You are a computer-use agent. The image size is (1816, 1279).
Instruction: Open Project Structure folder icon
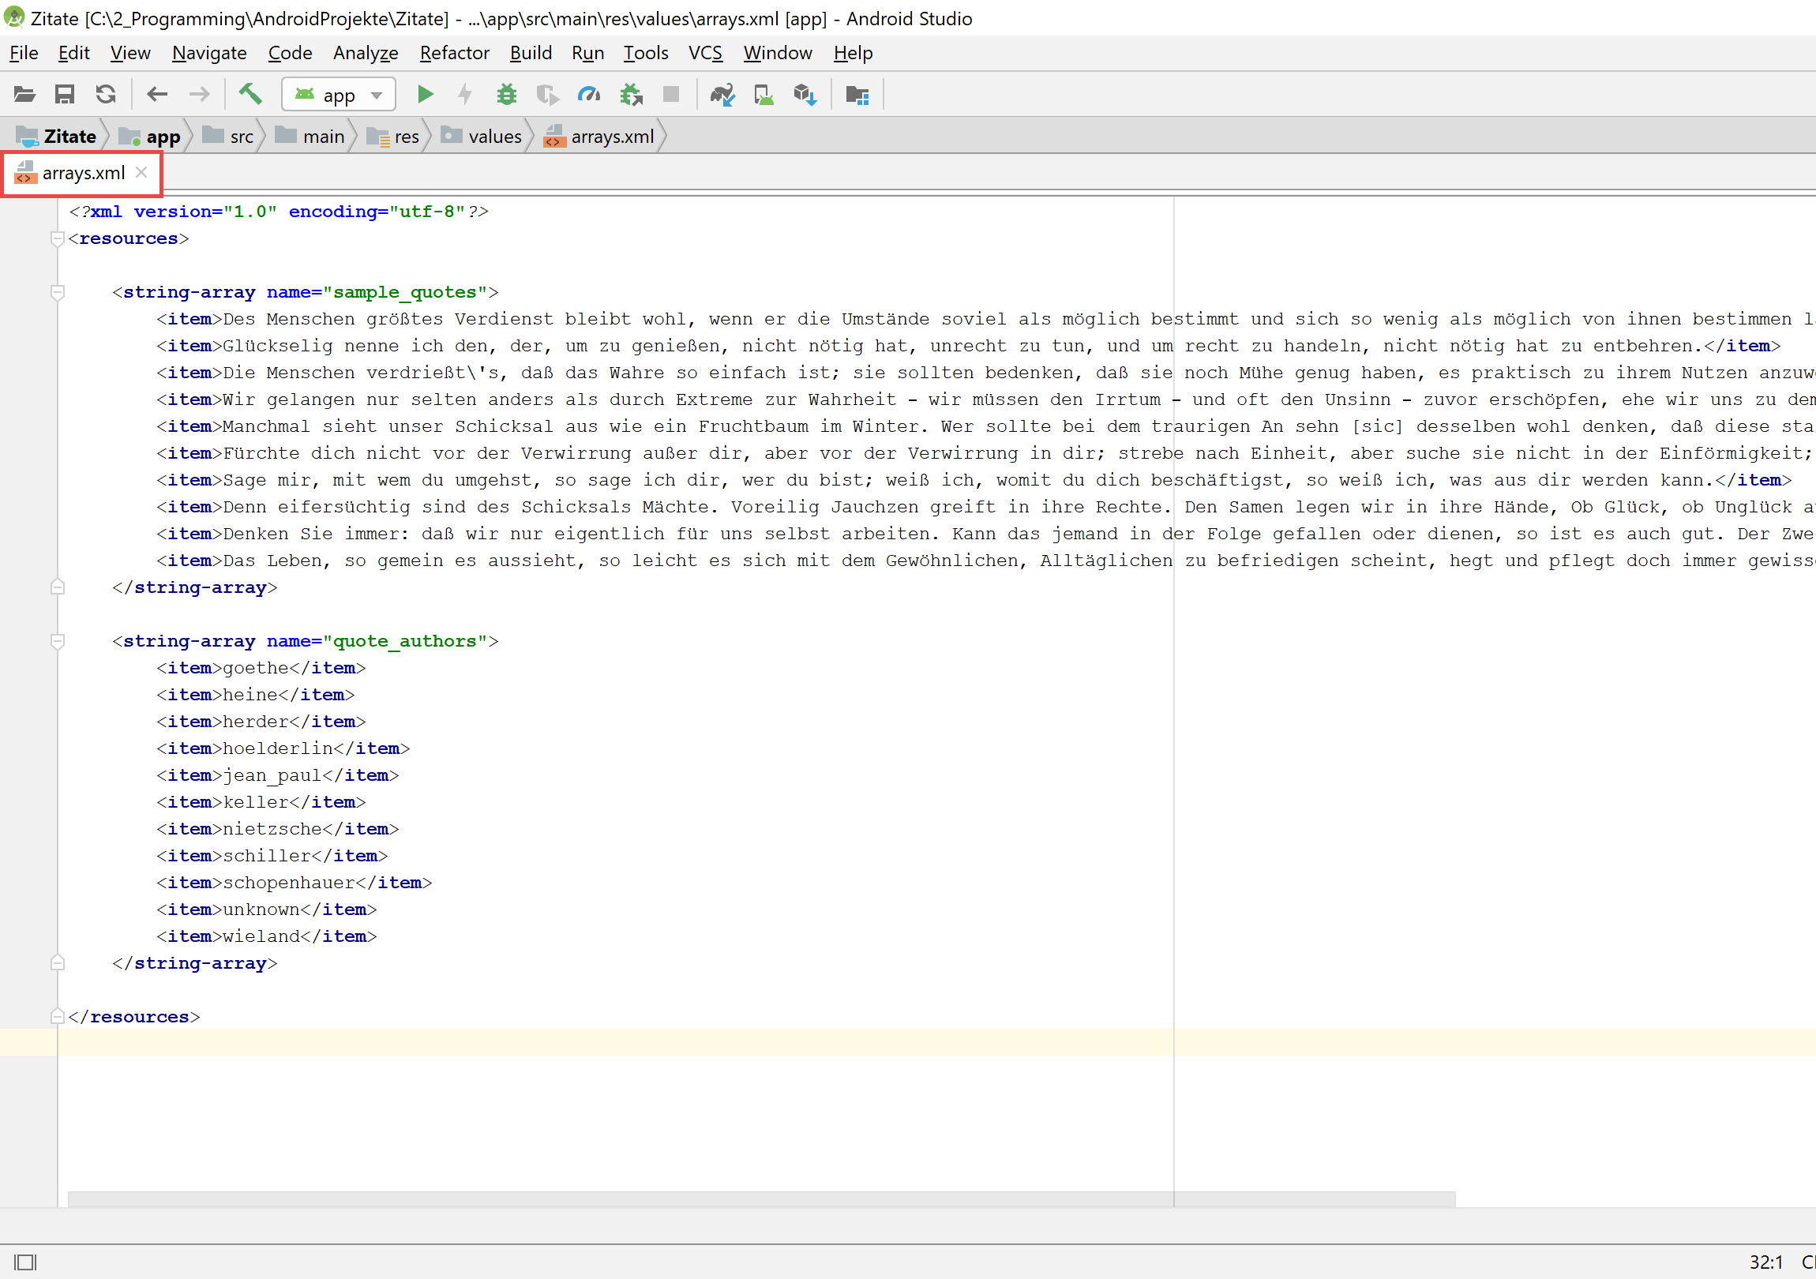coord(857,95)
